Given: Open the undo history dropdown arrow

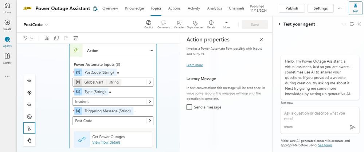Looking at the screenshot, I should (32, 38).
